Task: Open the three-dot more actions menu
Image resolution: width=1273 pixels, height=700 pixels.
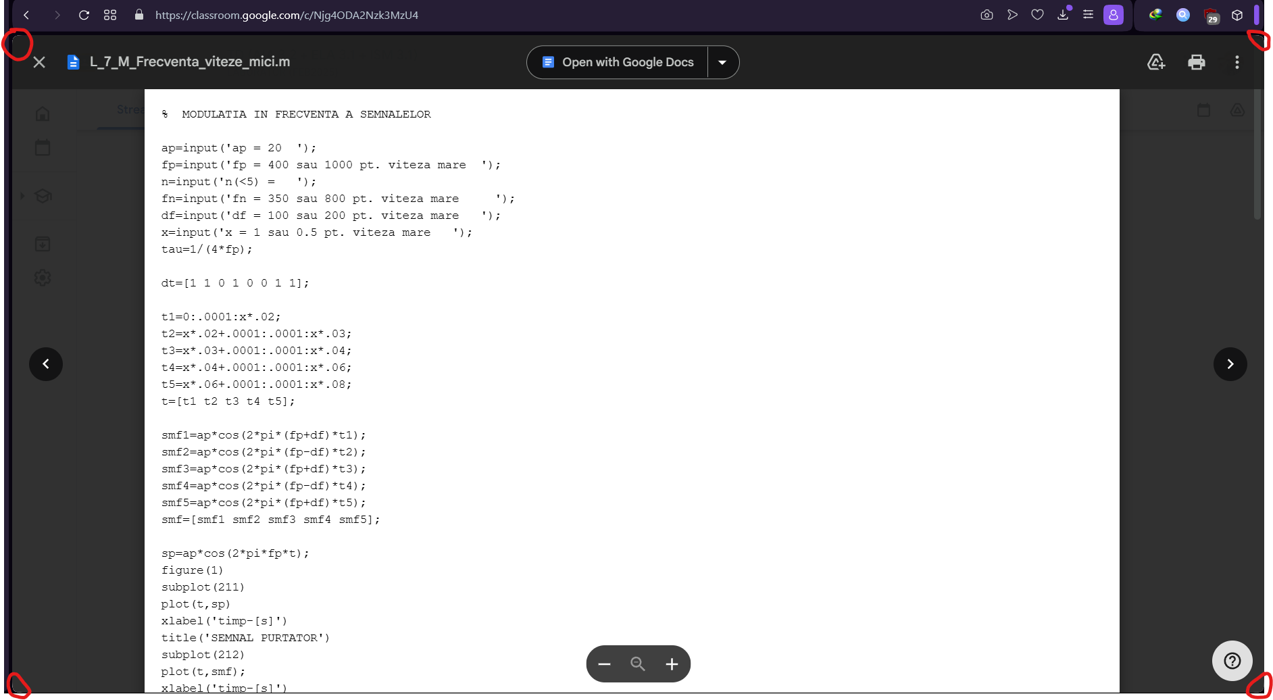Action: pos(1237,62)
